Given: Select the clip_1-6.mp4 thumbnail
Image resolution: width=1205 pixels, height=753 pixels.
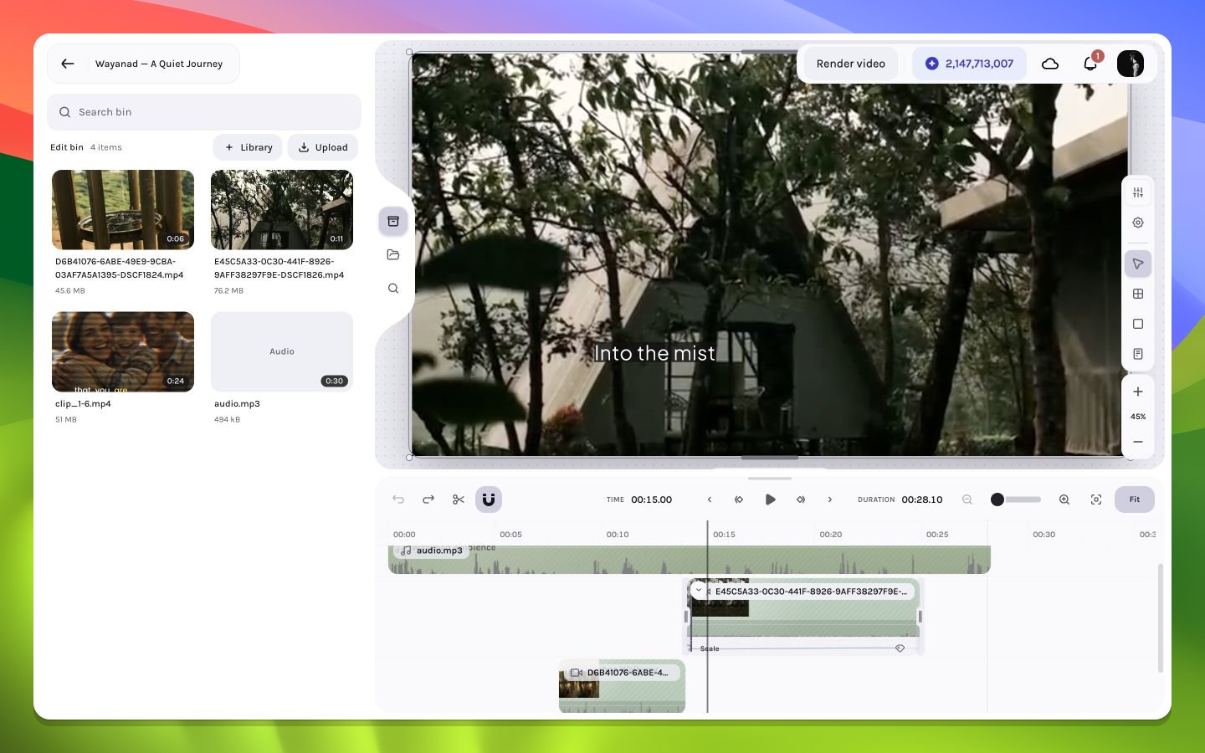Looking at the screenshot, I should click(x=123, y=352).
